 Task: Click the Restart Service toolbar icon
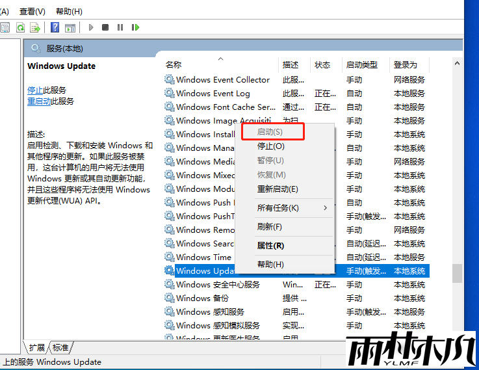(x=135, y=27)
